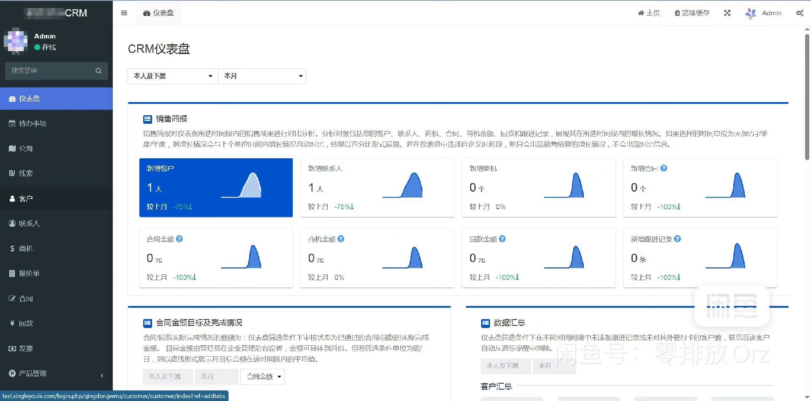Expand the 产品管理 sidebar menu
Viewport: 811px width, 401px height.
[x=56, y=374]
